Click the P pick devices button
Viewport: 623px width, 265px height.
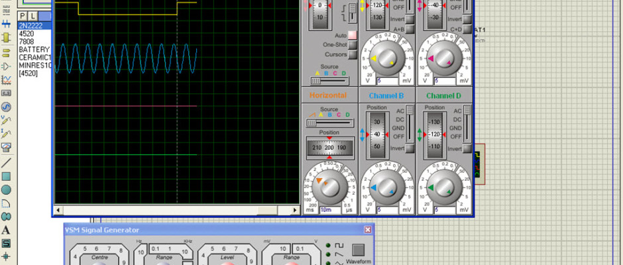pyautogui.click(x=23, y=15)
